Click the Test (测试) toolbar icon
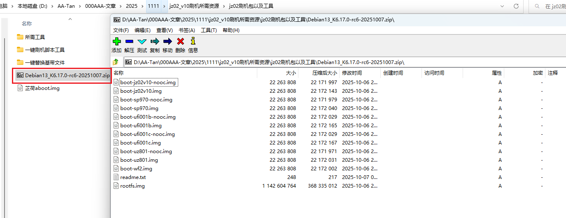 (x=142, y=41)
